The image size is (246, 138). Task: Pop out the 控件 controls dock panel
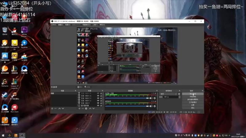coord(202,91)
